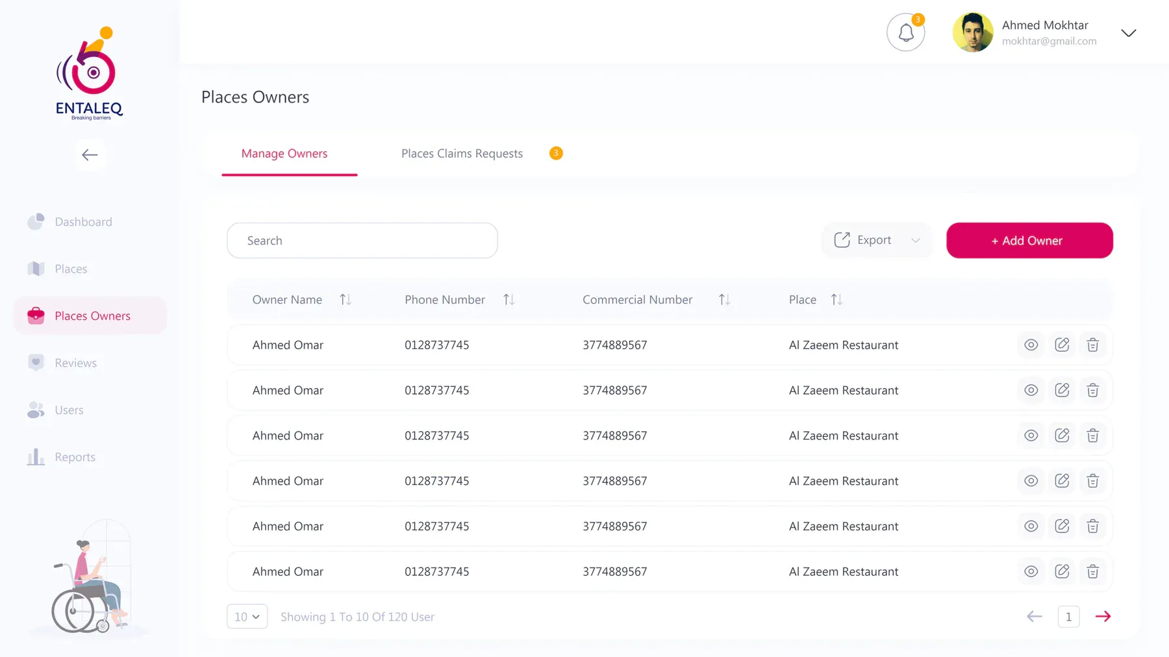Viewport: 1169px width, 657px height.
Task: Edit the sixth owner row
Action: [1062, 572]
